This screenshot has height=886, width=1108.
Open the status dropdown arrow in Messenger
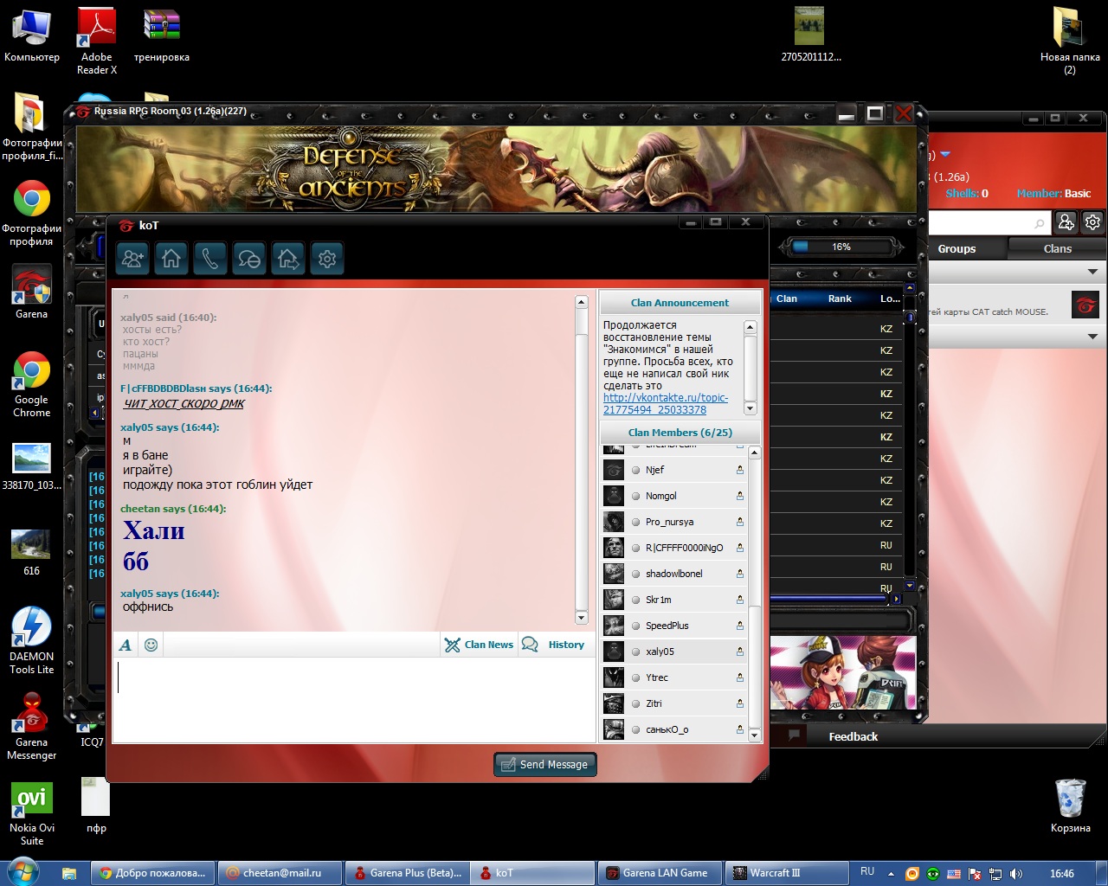pos(945,154)
